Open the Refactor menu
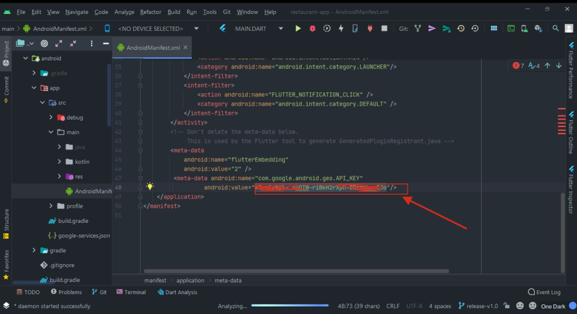577x314 pixels. tap(150, 12)
